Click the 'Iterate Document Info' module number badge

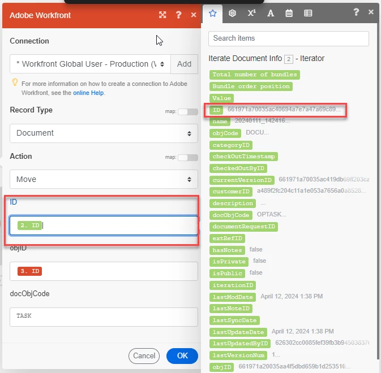click(x=289, y=59)
